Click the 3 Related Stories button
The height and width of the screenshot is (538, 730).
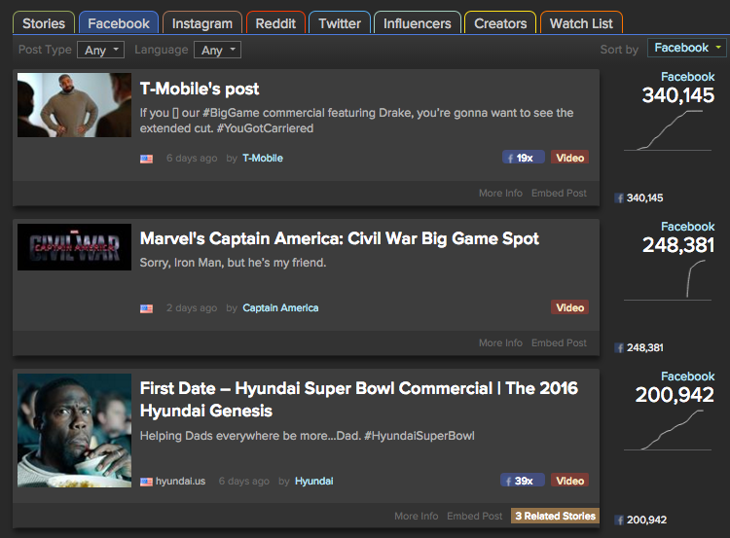point(555,516)
